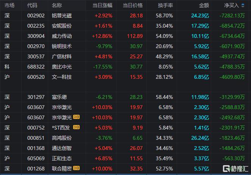
Task: Open stock 铭普光磁
Action: click(62, 16)
